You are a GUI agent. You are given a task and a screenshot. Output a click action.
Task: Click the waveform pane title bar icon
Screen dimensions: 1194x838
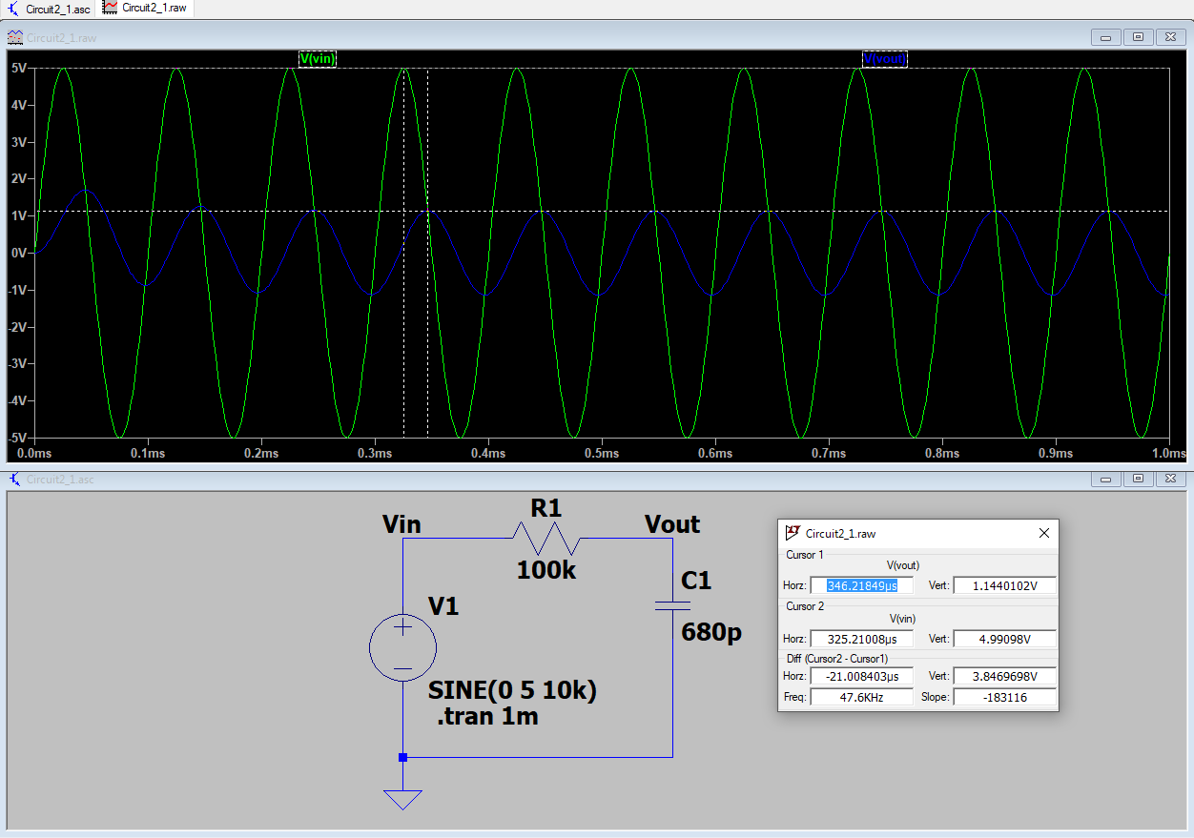[x=14, y=38]
